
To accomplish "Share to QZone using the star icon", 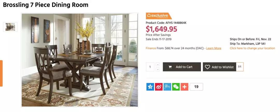I will coord(150,87).
